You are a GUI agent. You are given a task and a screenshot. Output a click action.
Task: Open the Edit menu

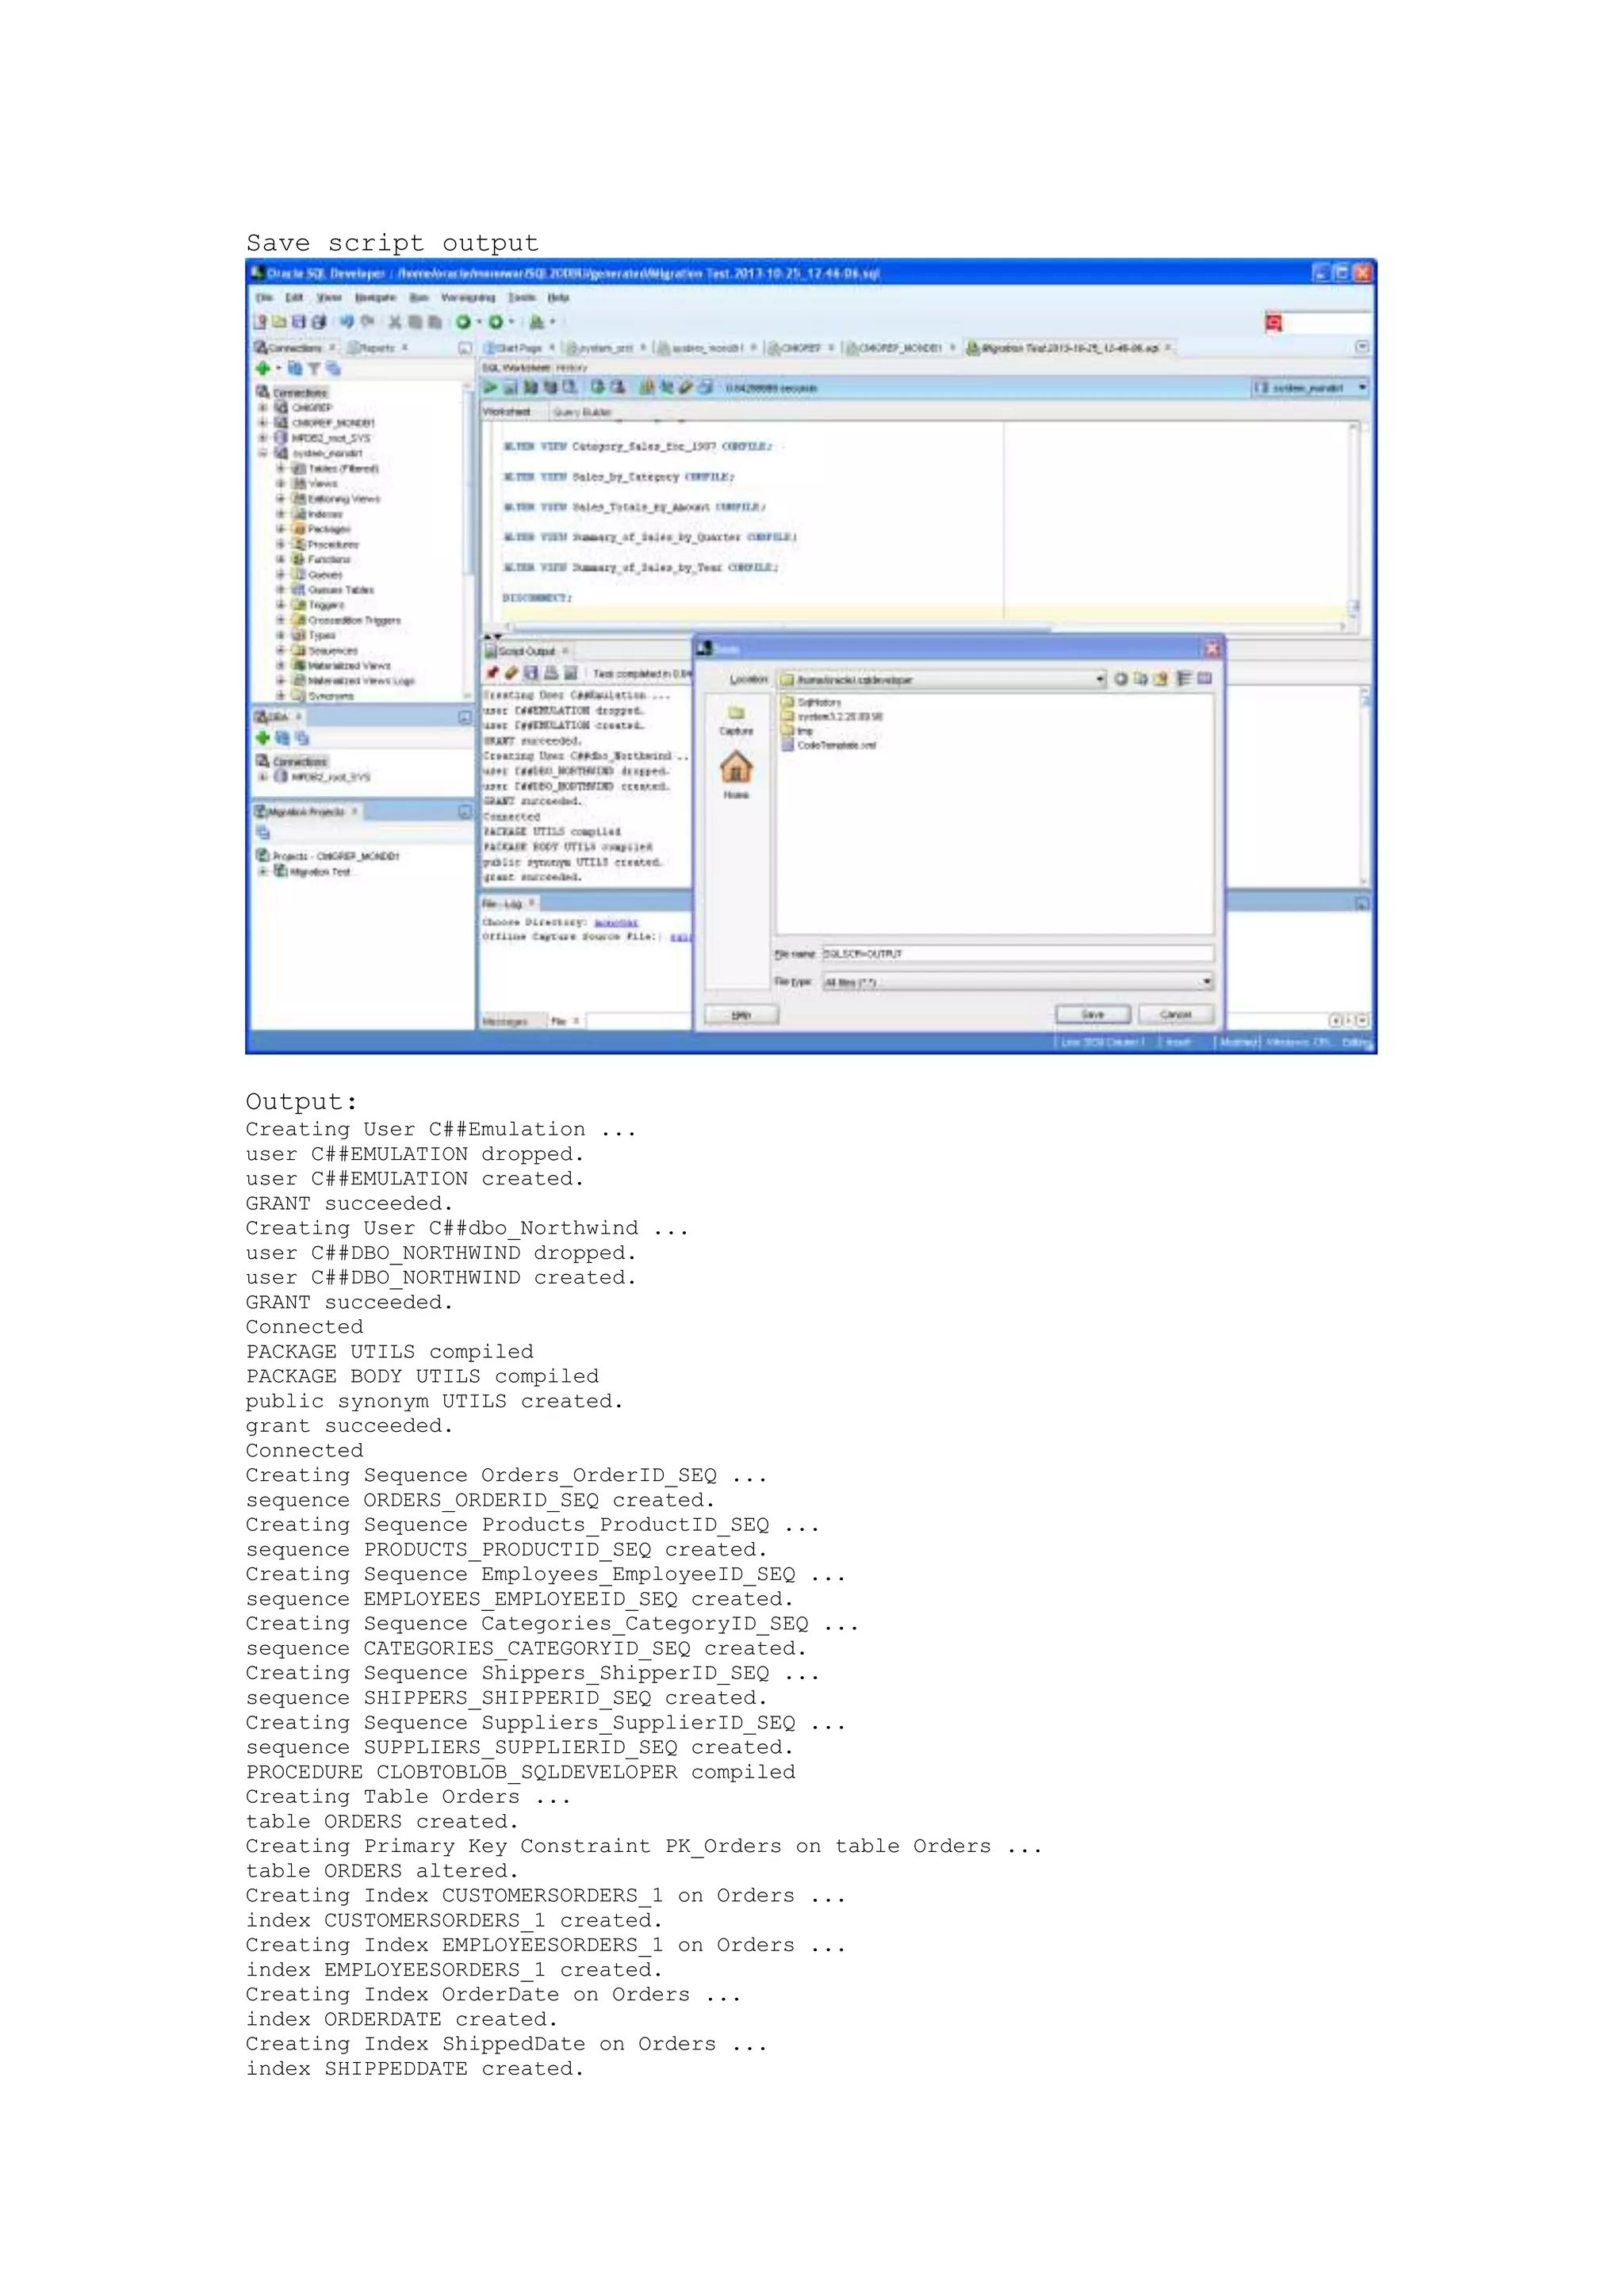pos(294,297)
